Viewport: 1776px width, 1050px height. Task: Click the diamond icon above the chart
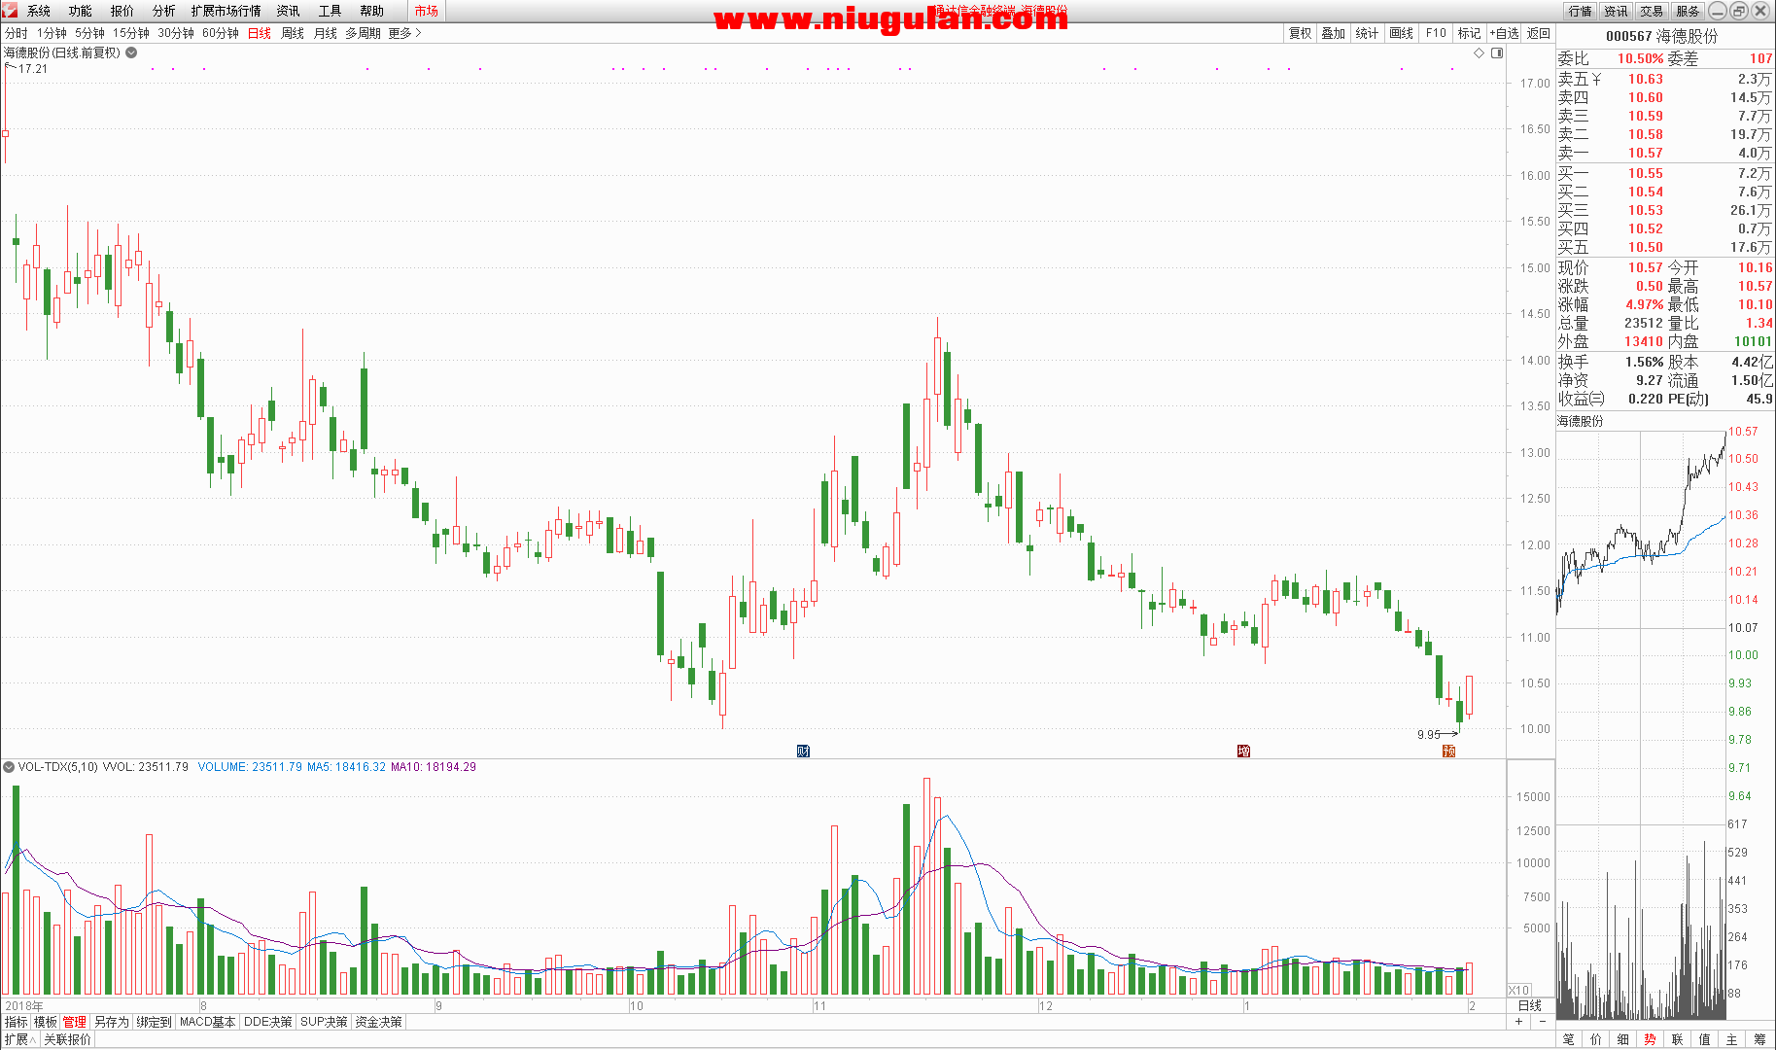tap(1480, 53)
